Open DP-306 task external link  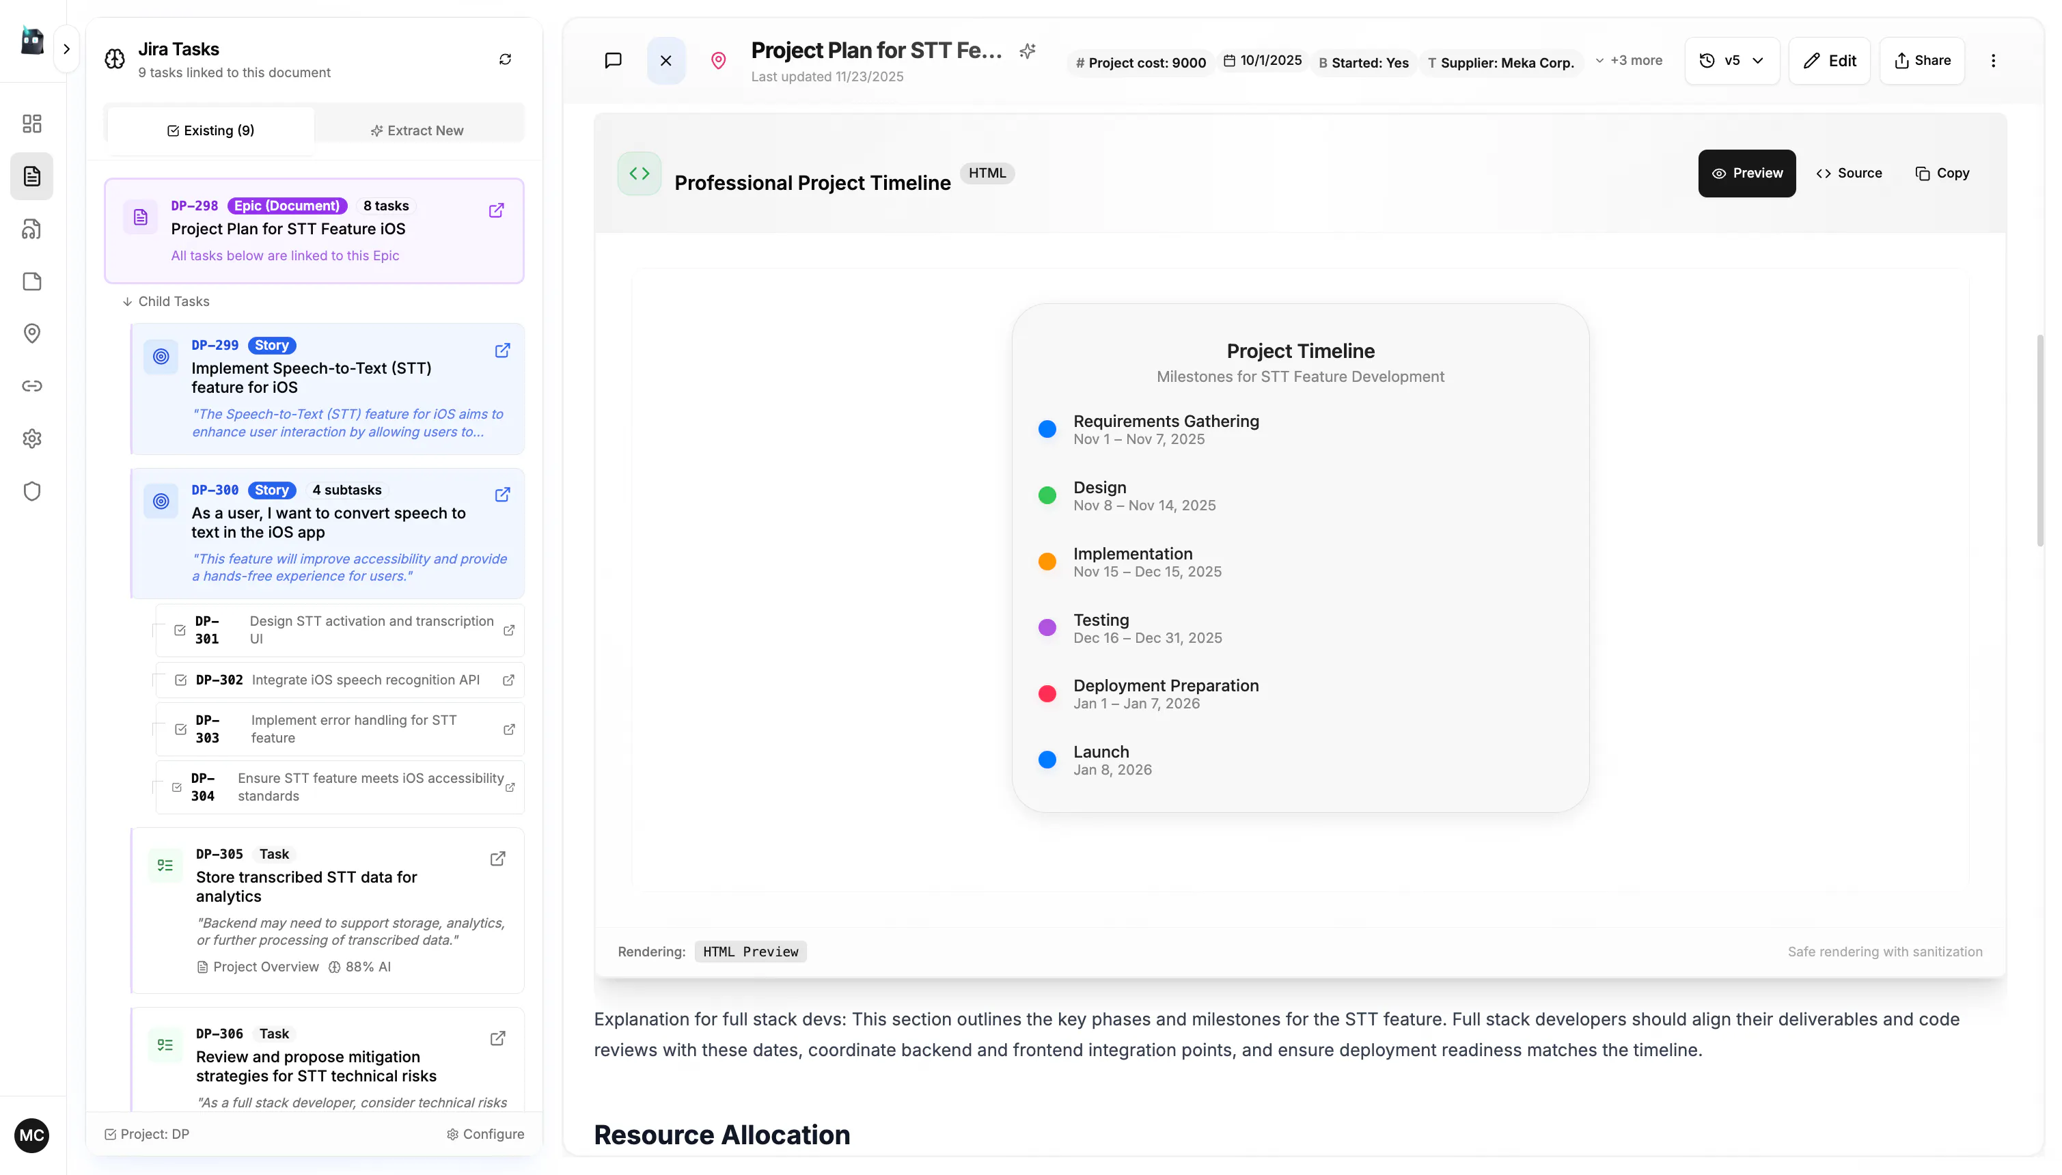point(498,1038)
